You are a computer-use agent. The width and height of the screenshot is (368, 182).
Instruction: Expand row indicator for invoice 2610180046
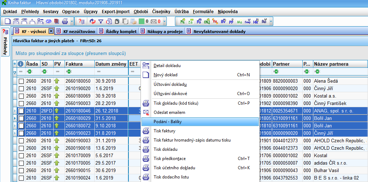15,111
